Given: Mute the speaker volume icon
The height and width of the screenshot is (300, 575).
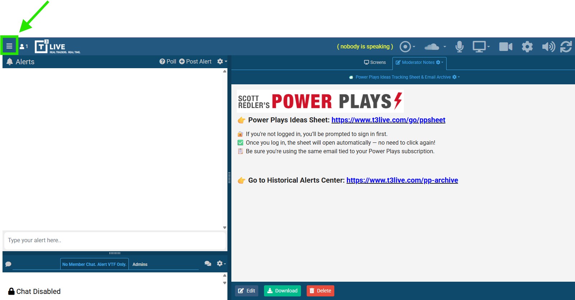Looking at the screenshot, I should coord(548,47).
